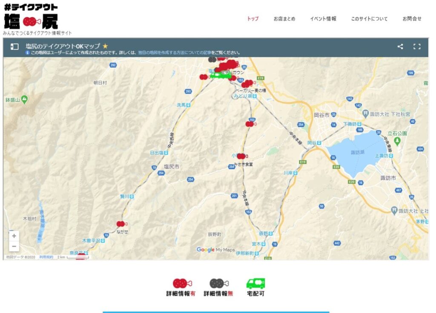The width and height of the screenshot is (436, 313).
Task: Toggle the map legend sidebar panel icon
Action: pyautogui.click(x=14, y=46)
